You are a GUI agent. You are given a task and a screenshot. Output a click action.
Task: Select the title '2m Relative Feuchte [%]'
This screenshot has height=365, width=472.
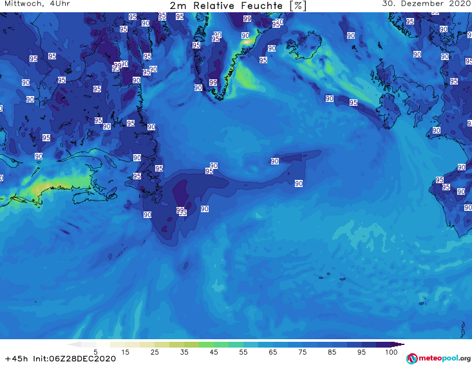(x=238, y=6)
